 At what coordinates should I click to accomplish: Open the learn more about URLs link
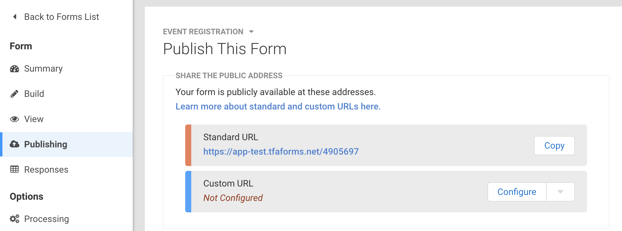pos(278,106)
